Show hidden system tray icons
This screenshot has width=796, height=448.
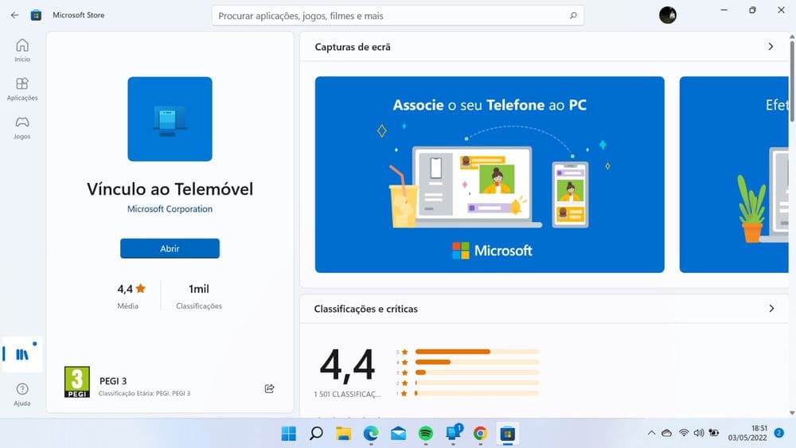pyautogui.click(x=651, y=433)
